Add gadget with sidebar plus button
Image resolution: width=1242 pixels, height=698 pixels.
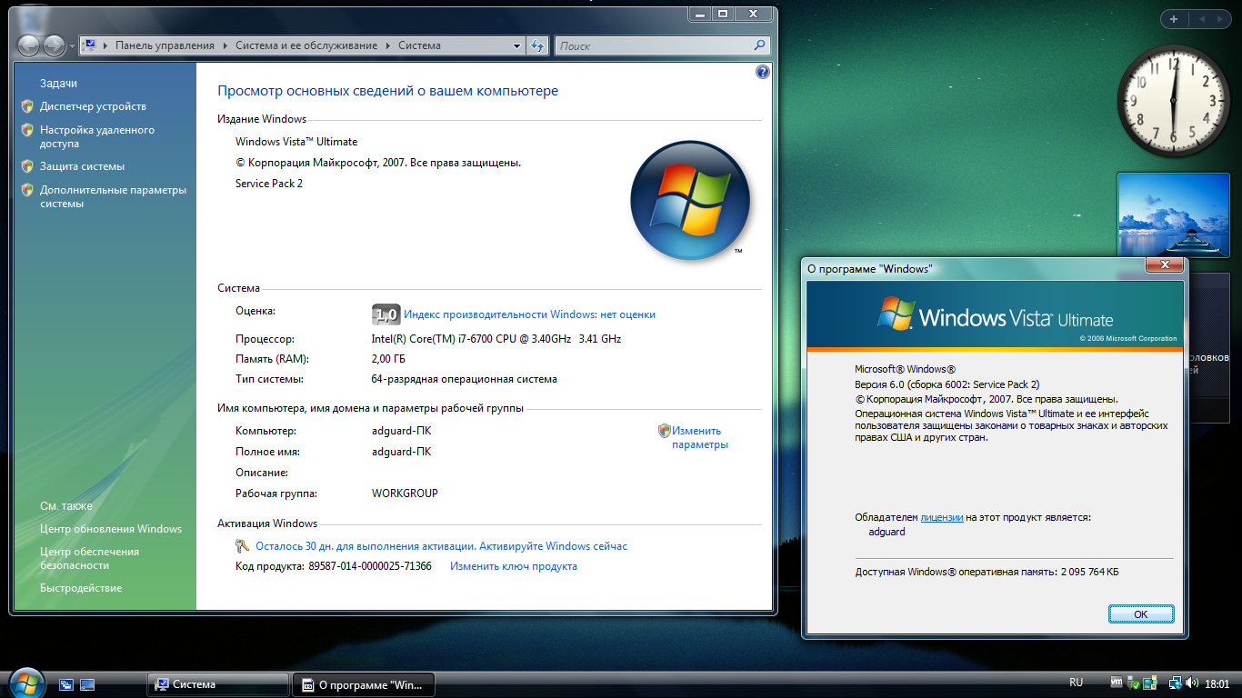(1174, 18)
